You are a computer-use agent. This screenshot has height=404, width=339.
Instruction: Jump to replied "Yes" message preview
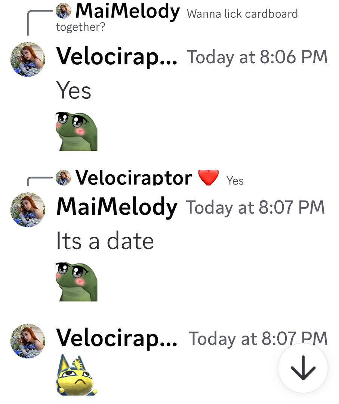click(235, 181)
